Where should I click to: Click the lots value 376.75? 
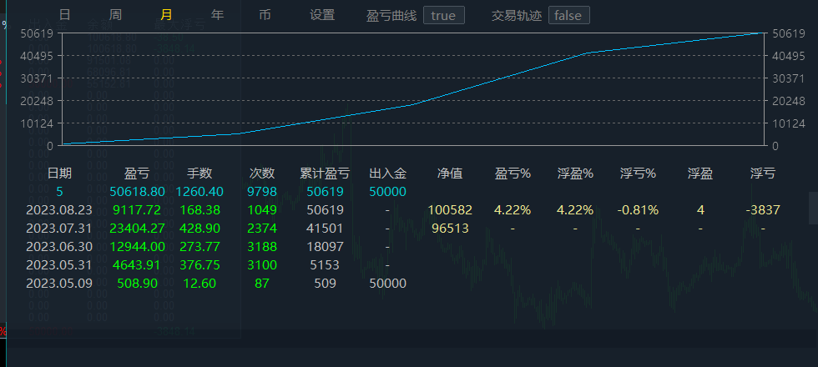coord(199,265)
